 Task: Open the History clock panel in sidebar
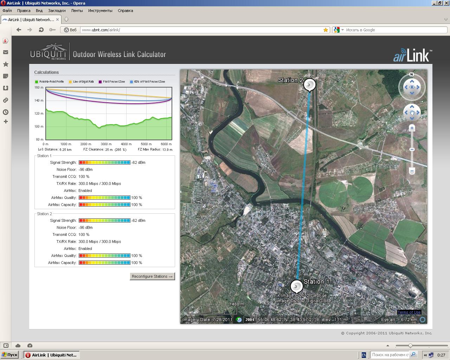click(x=6, y=112)
